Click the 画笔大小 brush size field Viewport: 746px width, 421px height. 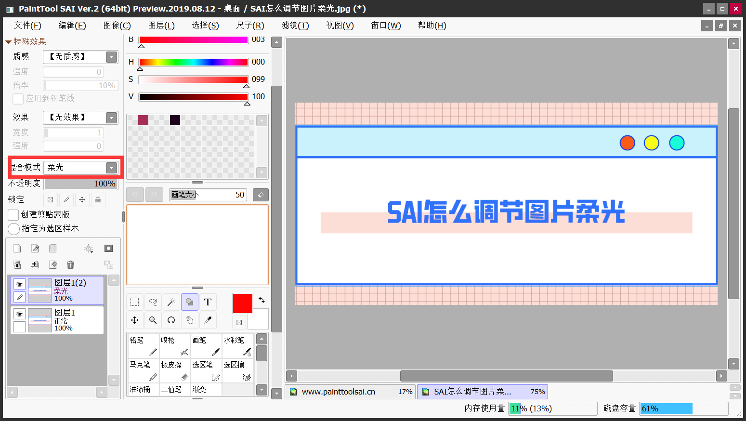[x=208, y=195]
